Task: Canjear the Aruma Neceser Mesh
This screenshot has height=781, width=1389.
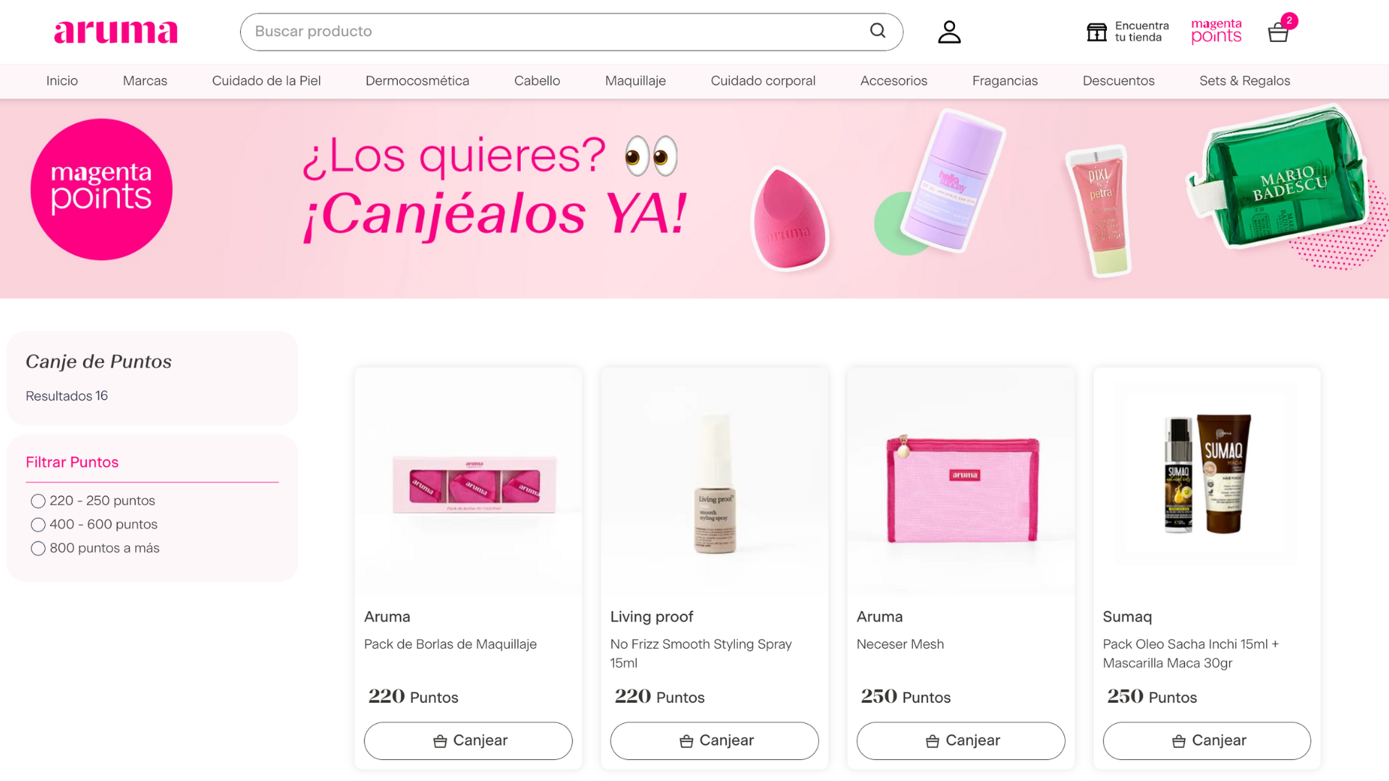Action: coord(961,741)
